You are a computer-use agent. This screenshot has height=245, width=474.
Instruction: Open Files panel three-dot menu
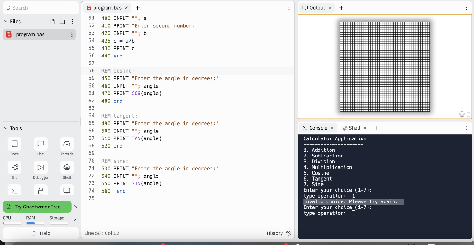pyautogui.click(x=72, y=21)
